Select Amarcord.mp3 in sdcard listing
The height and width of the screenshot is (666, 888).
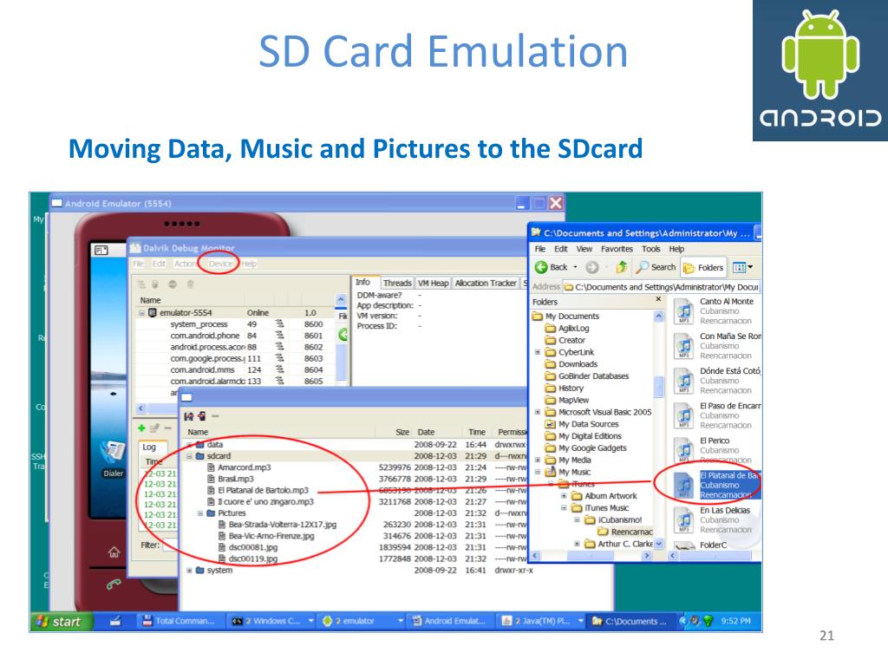(x=244, y=467)
